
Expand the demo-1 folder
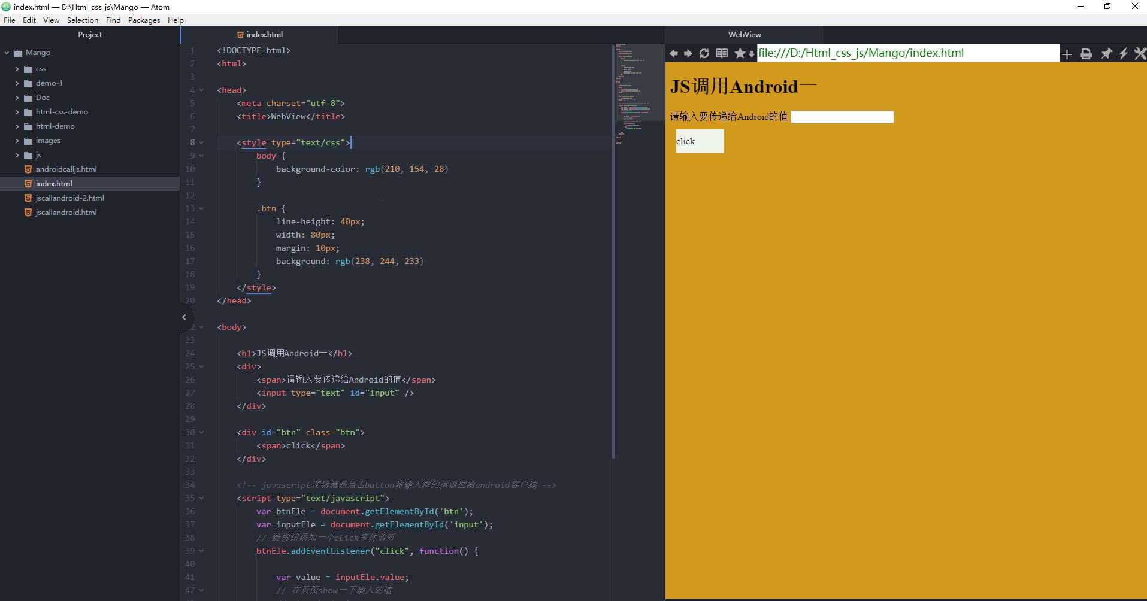(17, 83)
